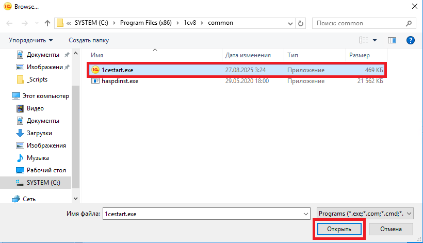Collapse the Этот компьютер tree node
Viewport: 423px width, 243px height.
click(6, 96)
